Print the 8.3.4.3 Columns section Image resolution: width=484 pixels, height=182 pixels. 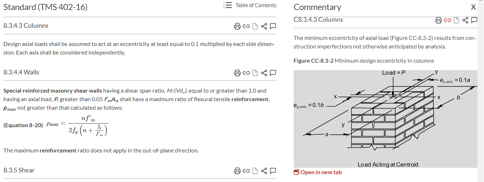tap(237, 26)
